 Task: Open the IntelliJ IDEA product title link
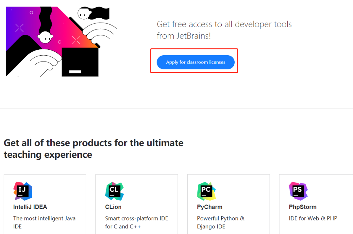pyautogui.click(x=30, y=207)
